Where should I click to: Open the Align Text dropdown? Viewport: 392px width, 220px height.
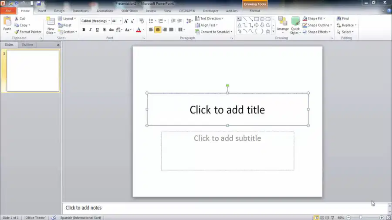pyautogui.click(x=206, y=25)
